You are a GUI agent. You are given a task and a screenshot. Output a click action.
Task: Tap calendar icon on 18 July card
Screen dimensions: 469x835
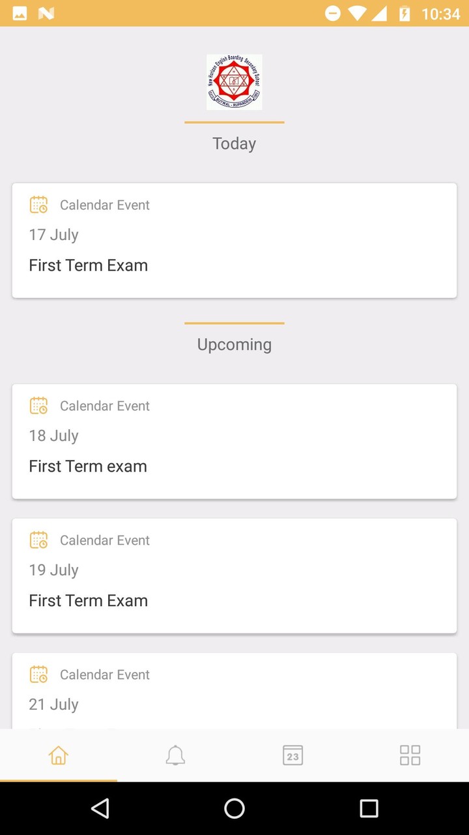click(x=38, y=406)
